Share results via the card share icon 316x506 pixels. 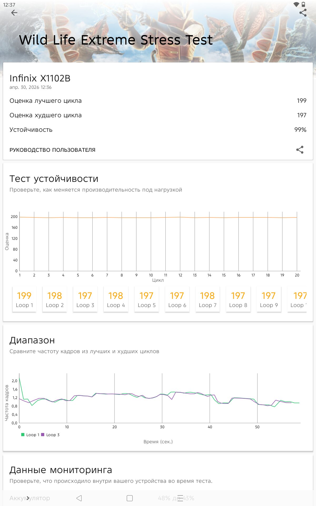pos(300,150)
